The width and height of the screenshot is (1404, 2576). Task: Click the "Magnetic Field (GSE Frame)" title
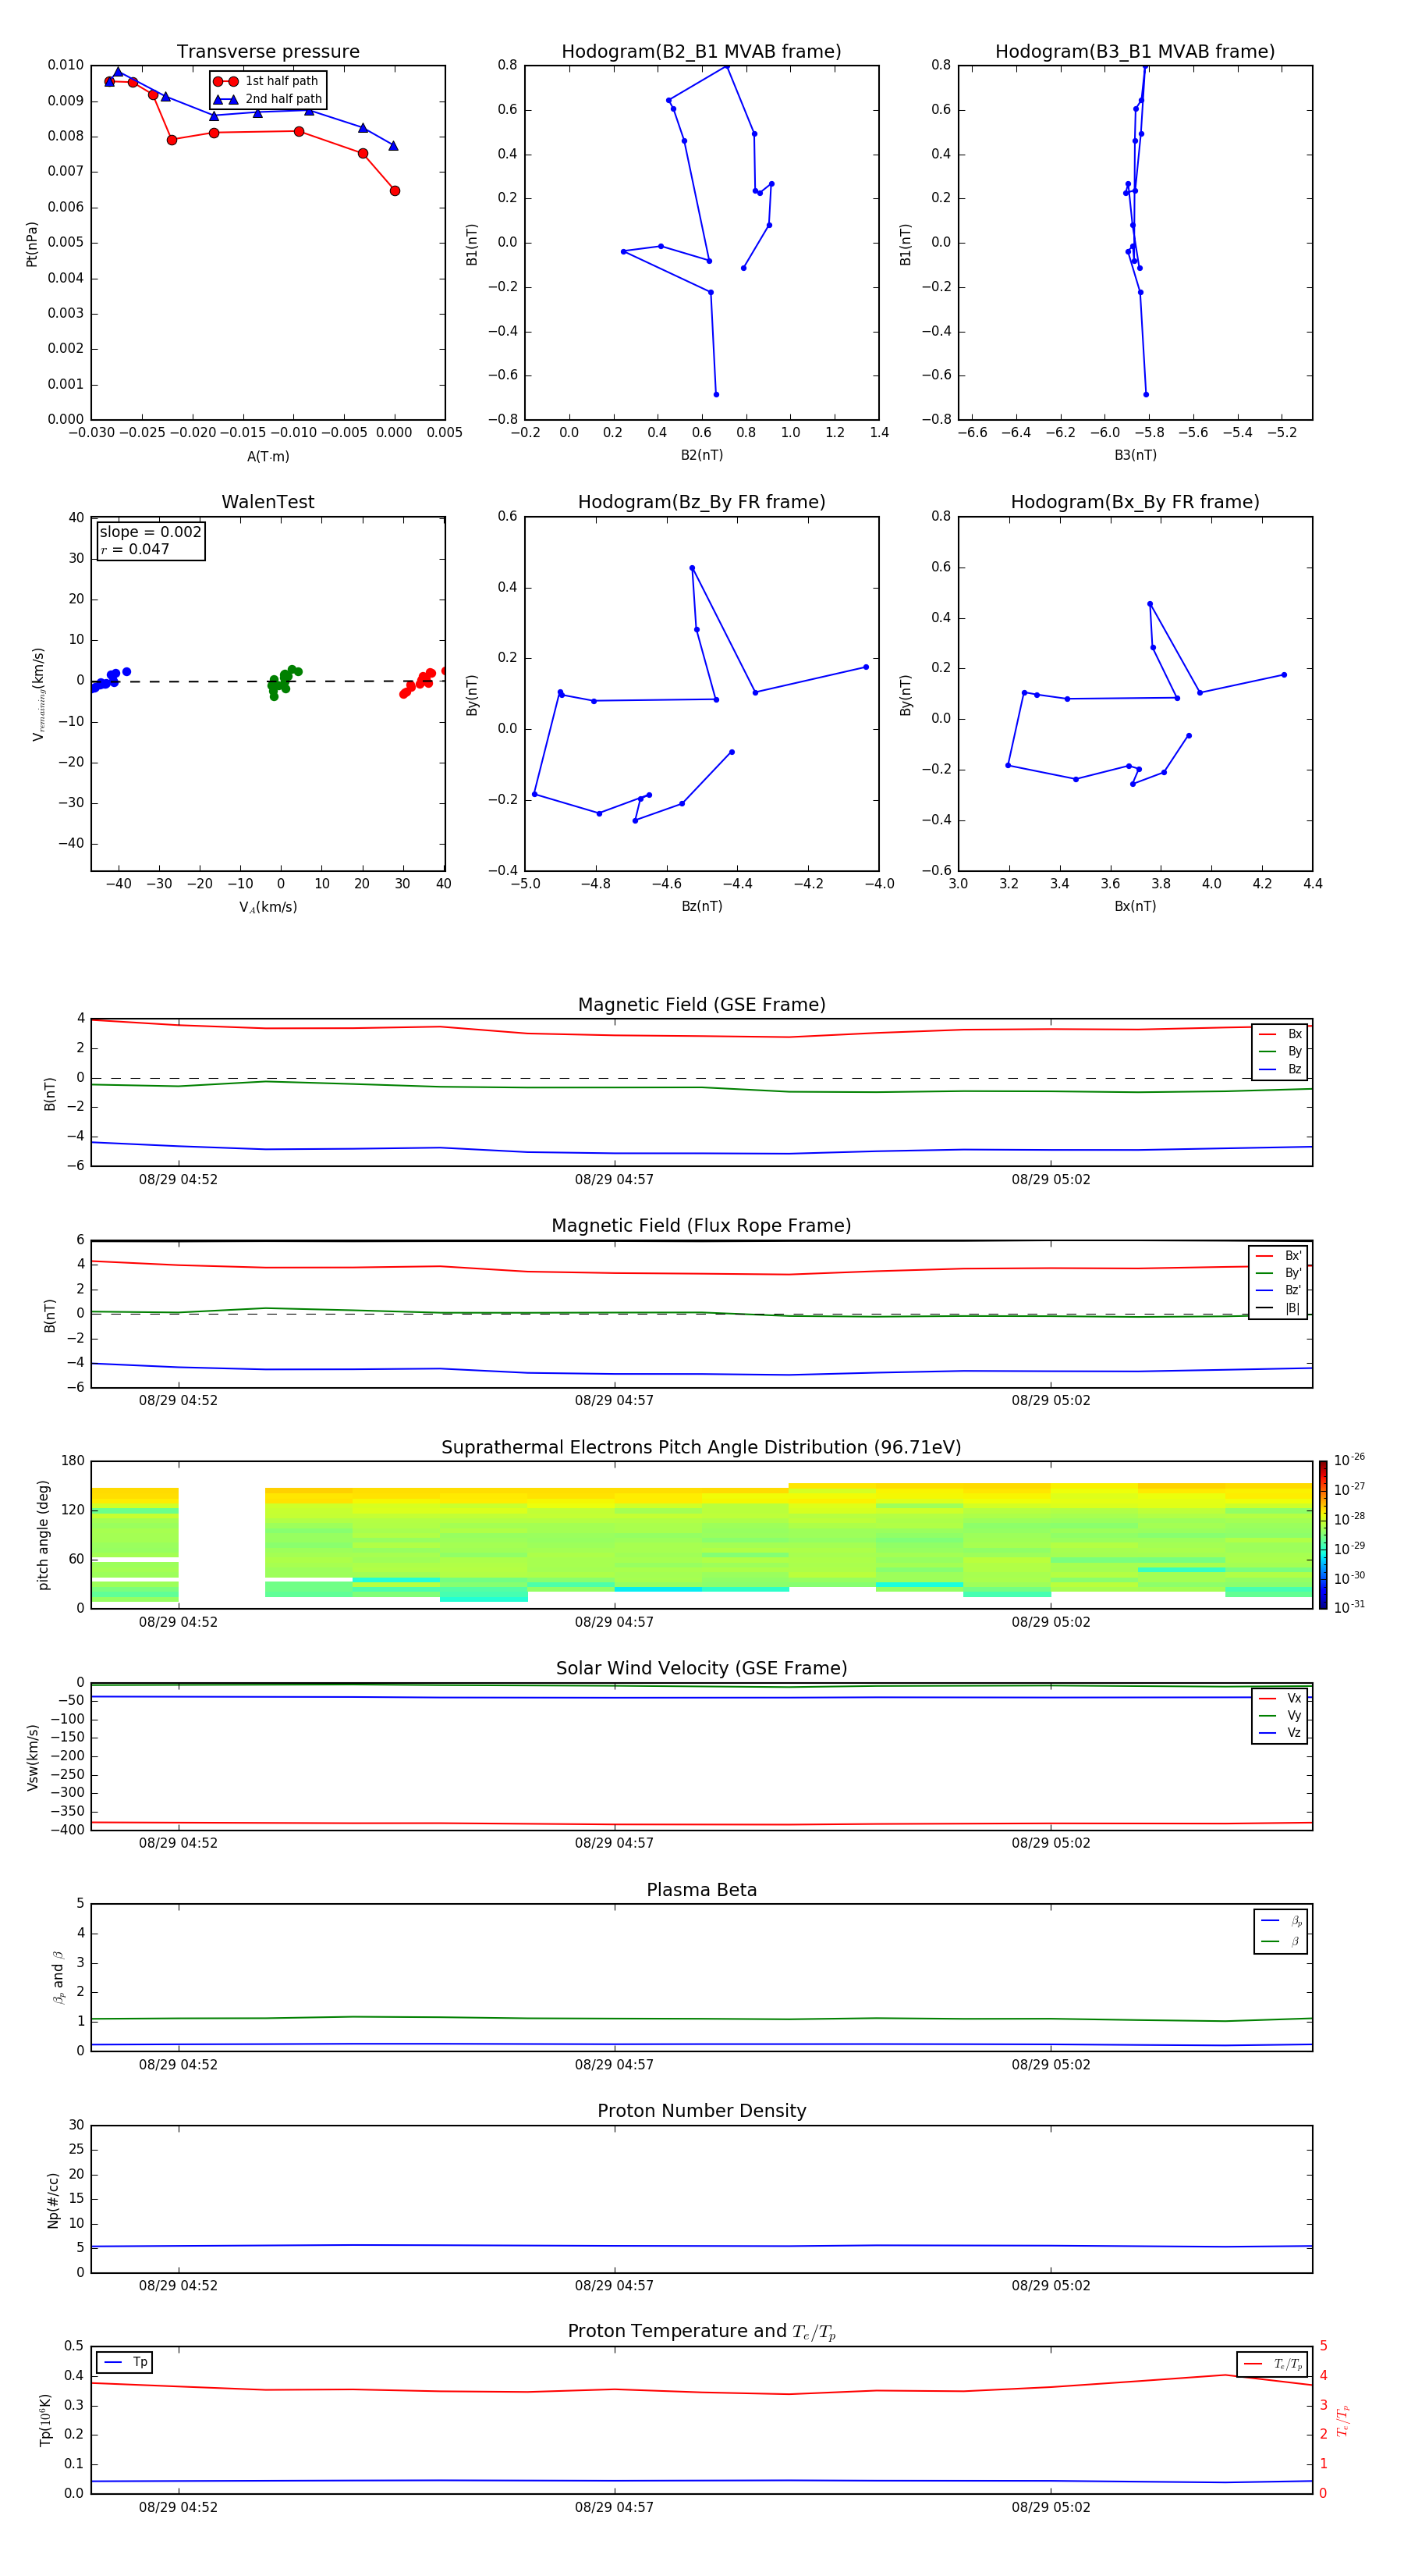pos(701,1005)
